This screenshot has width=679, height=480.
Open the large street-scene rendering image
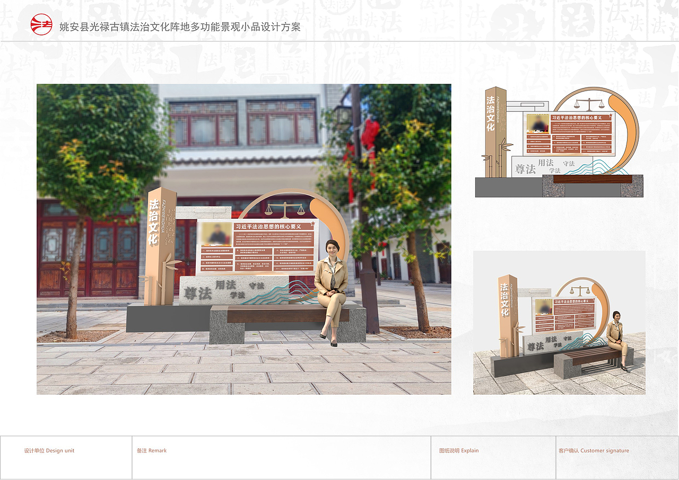click(244, 239)
